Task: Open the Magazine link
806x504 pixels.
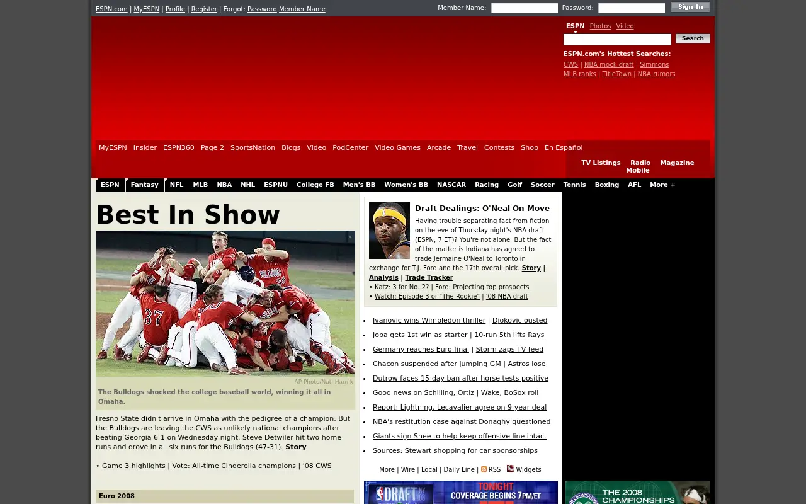Action: coord(677,163)
